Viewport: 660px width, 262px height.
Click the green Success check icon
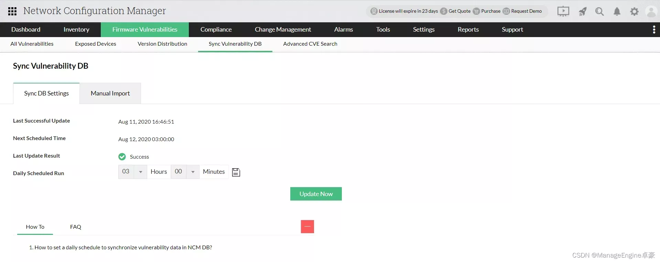point(122,157)
